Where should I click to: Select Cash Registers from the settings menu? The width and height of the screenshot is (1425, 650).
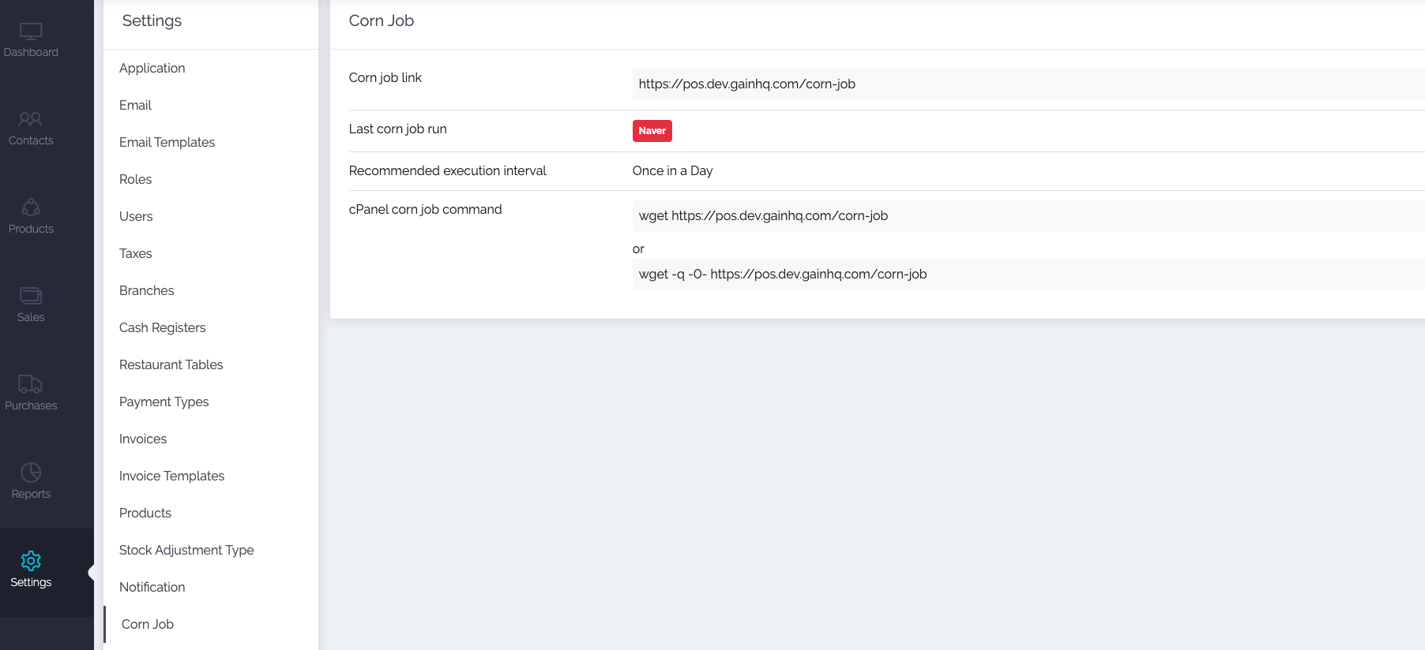(x=162, y=328)
